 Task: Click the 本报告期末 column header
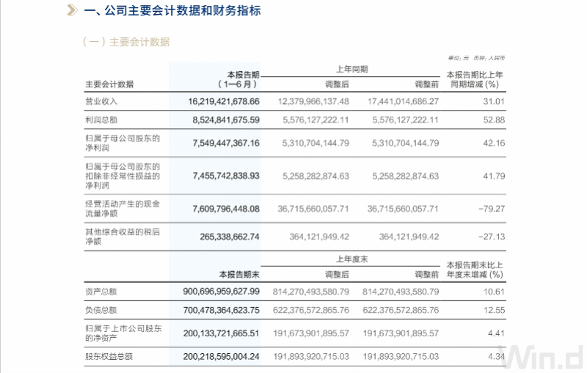click(239, 275)
